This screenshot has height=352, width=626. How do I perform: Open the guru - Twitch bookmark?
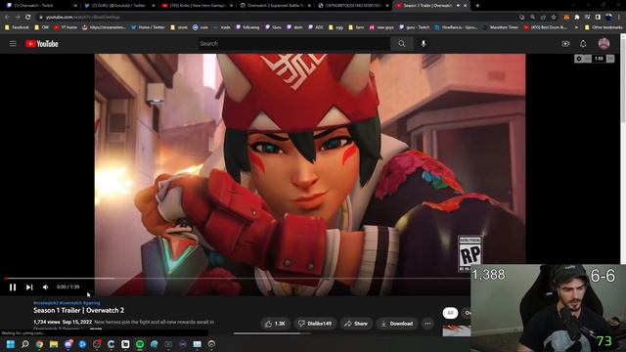[x=414, y=27]
